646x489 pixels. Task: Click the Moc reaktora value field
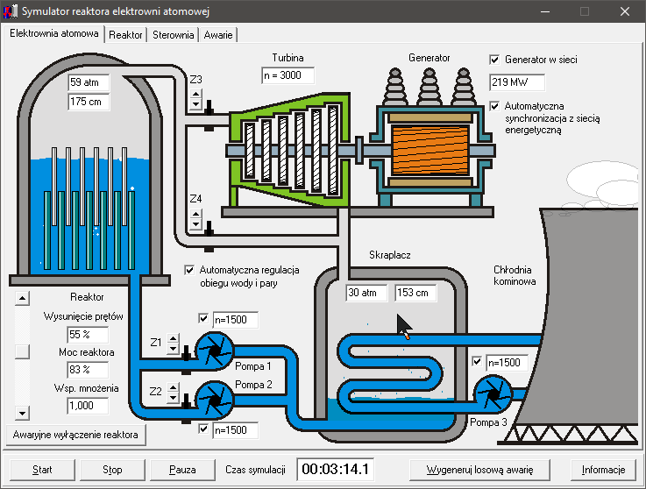pos(88,370)
